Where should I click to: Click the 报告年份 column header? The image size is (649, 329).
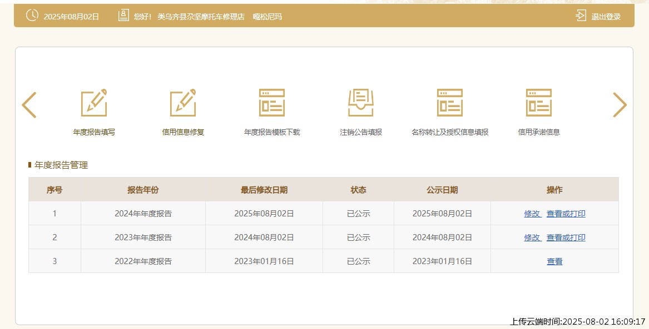143,190
